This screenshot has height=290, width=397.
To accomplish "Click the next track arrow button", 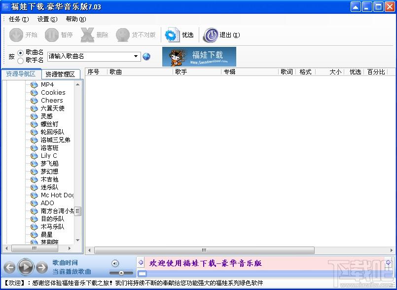I will [42, 267].
